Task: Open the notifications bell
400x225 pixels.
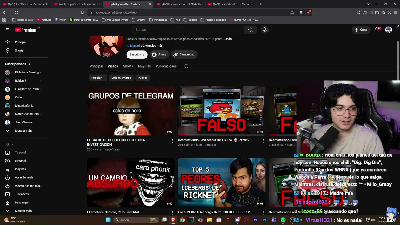Action: click(377, 30)
